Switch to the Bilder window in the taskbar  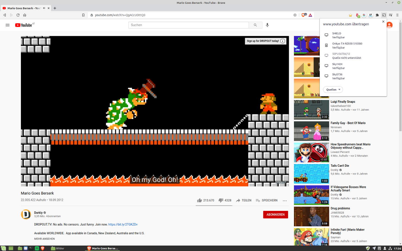pyautogui.click(x=58, y=248)
